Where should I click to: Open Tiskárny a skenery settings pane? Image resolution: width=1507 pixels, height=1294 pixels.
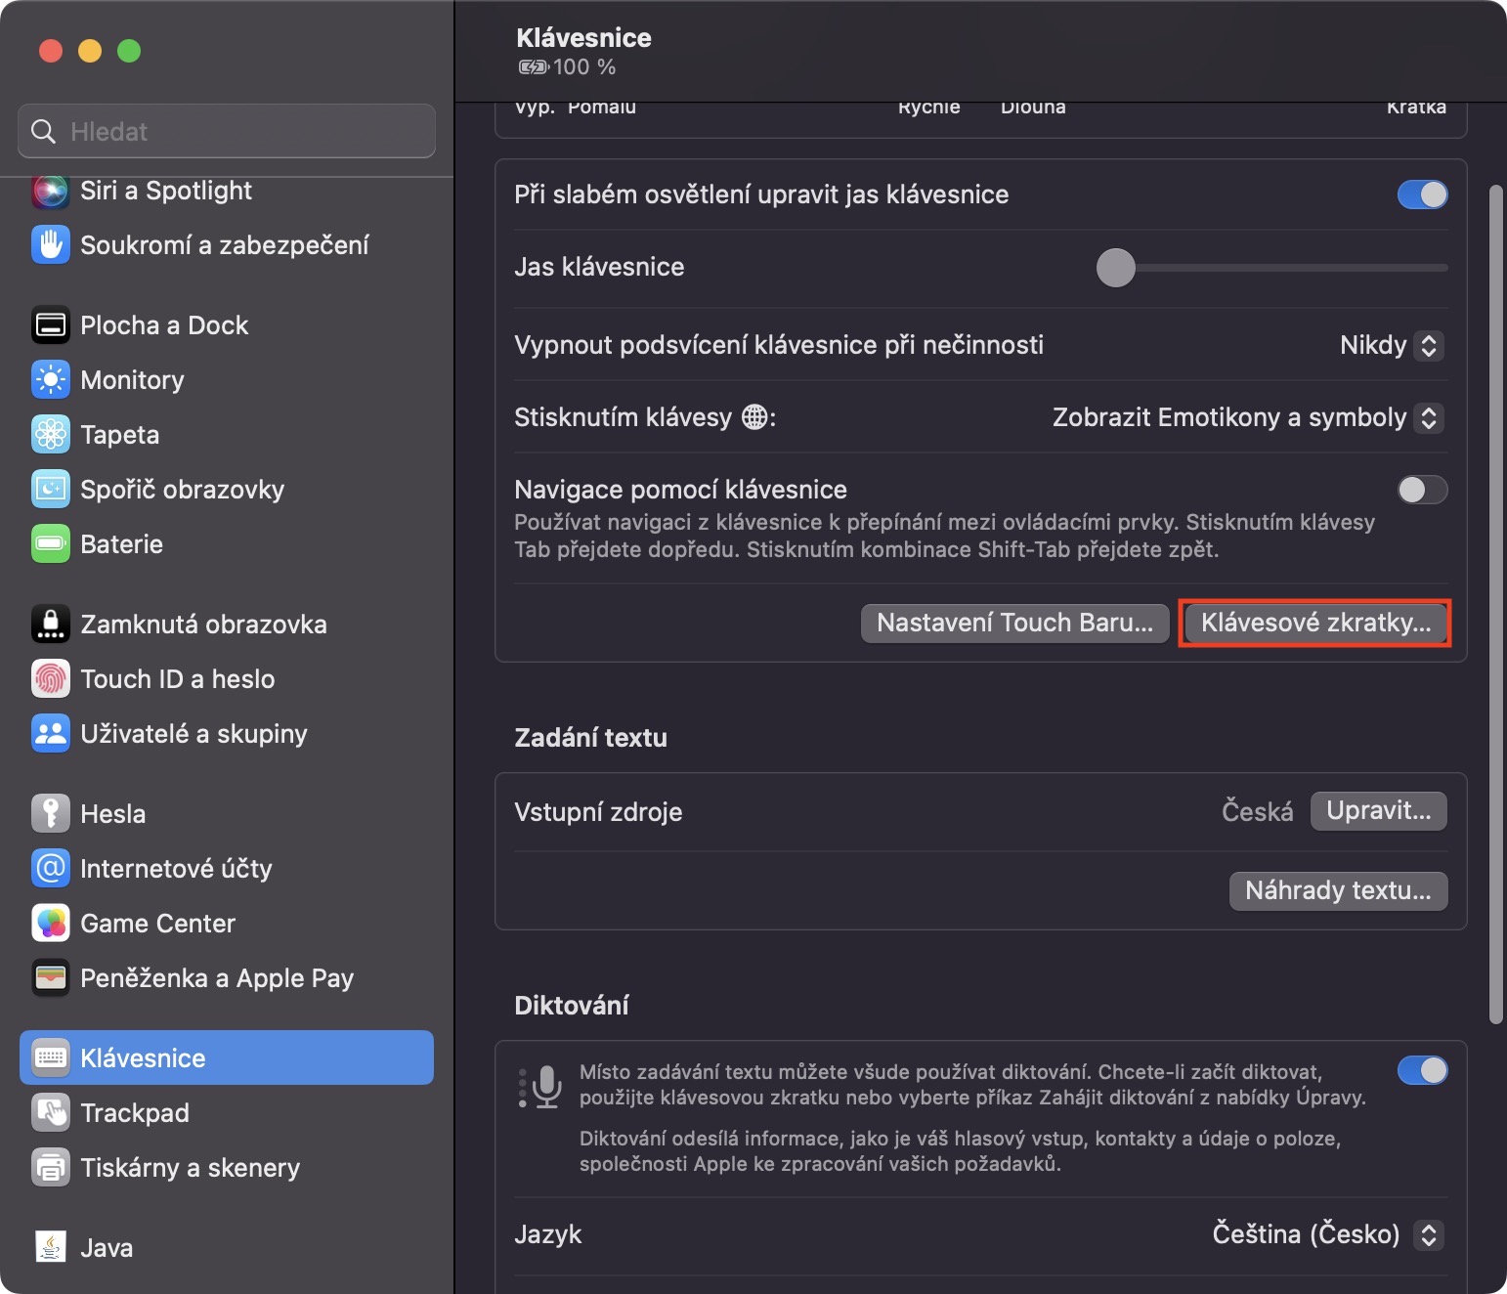(190, 1168)
